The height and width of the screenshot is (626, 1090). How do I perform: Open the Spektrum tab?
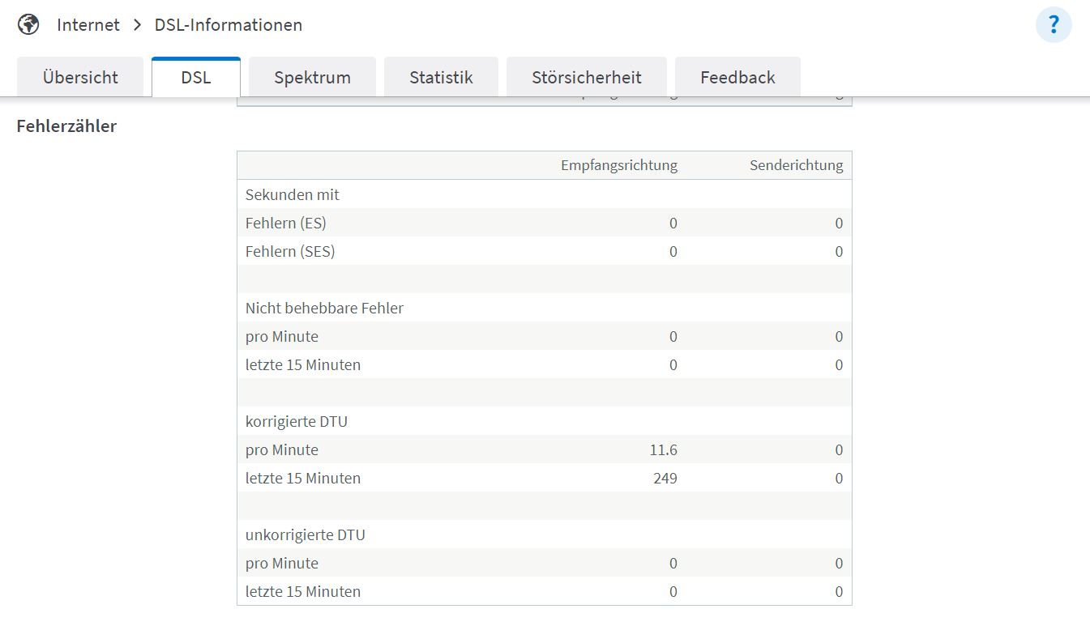tap(312, 78)
